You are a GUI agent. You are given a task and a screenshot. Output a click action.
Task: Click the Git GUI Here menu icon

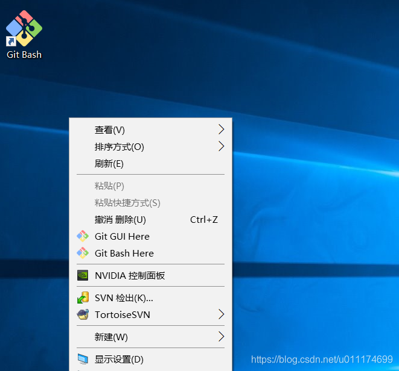click(83, 236)
